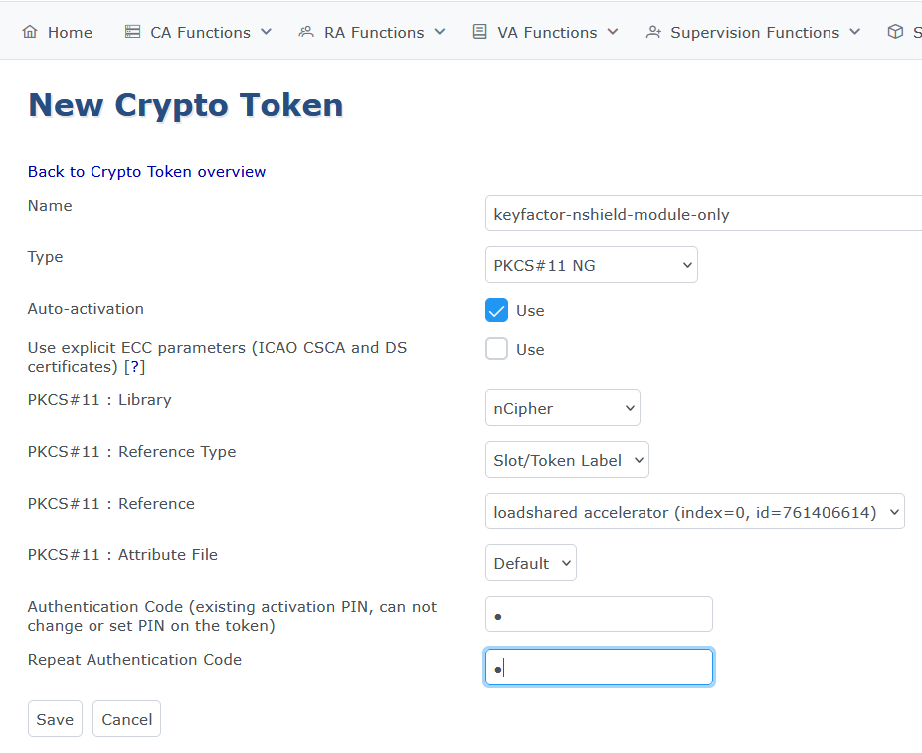The width and height of the screenshot is (922, 753).
Task: Click the Cancel button
Action: coord(126,718)
